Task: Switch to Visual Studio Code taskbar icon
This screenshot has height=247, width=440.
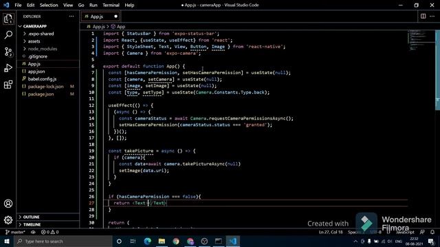Action: coord(232,241)
